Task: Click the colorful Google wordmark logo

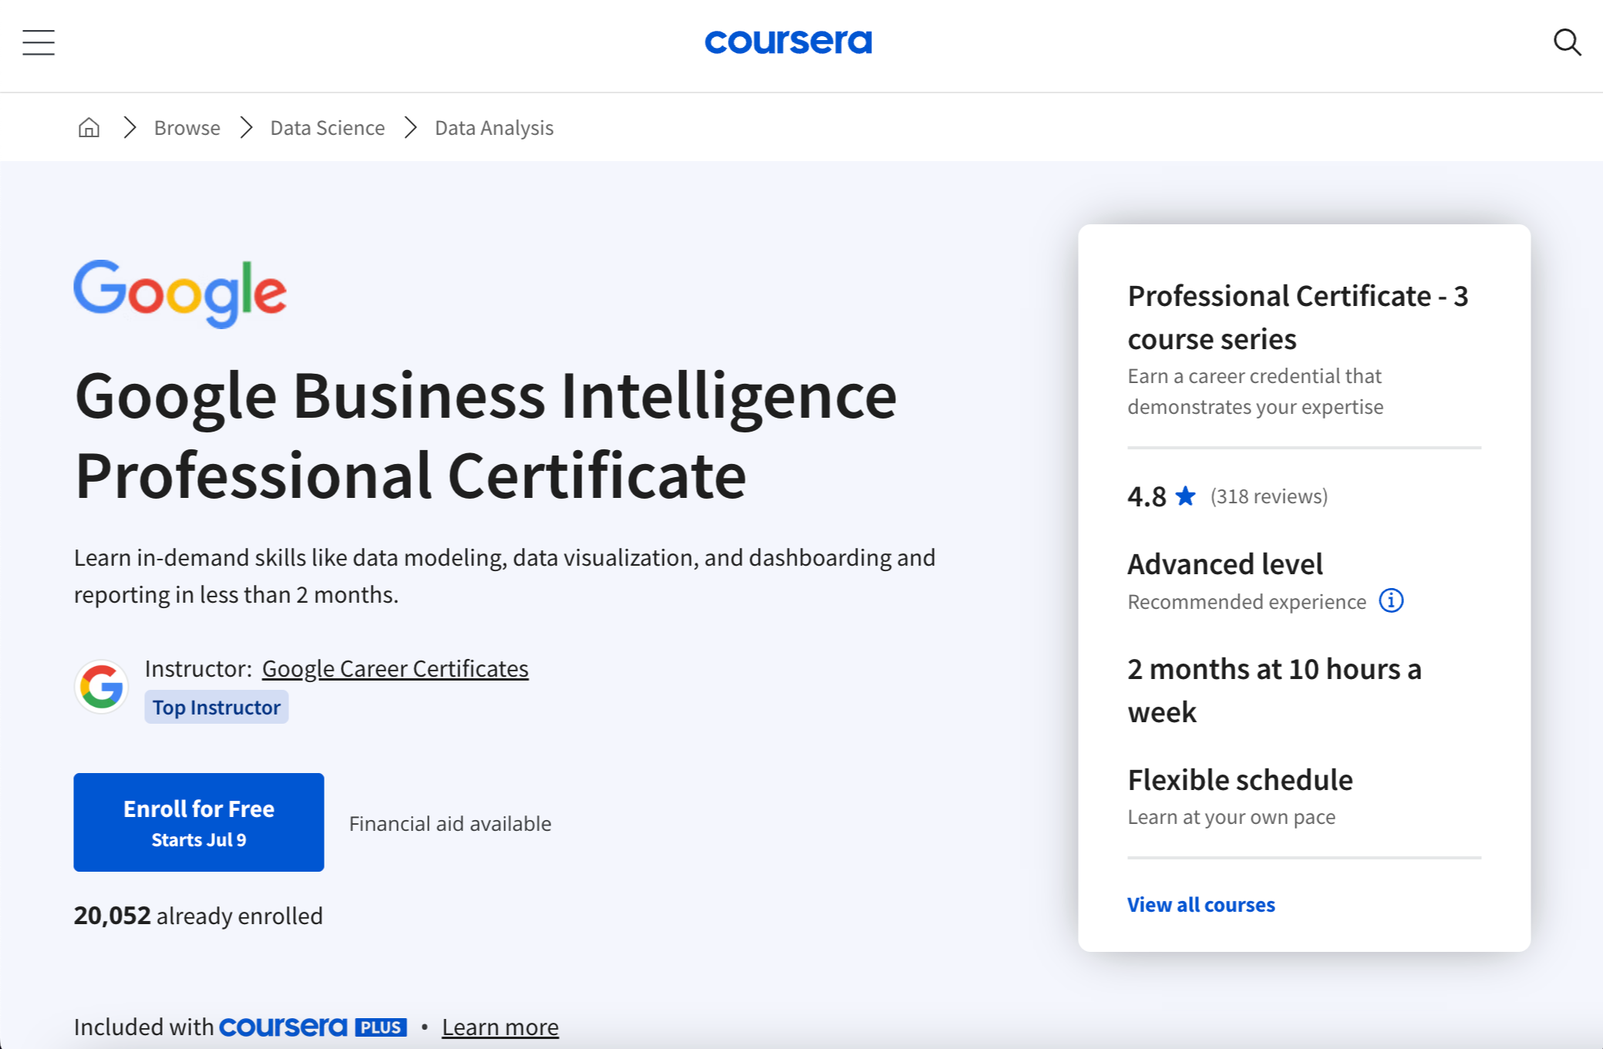Action: [180, 293]
